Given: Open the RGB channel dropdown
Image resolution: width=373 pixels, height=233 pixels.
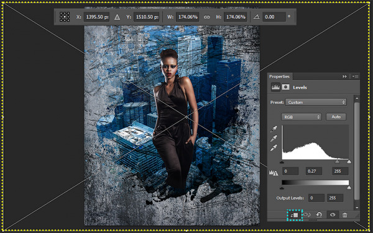Looking at the screenshot, I should click(x=301, y=117).
